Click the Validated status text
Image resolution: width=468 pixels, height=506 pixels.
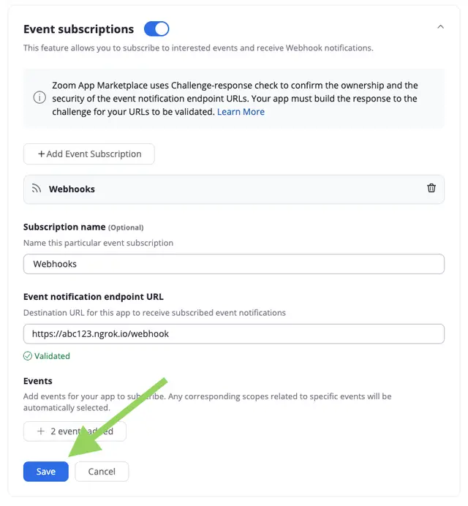click(52, 356)
